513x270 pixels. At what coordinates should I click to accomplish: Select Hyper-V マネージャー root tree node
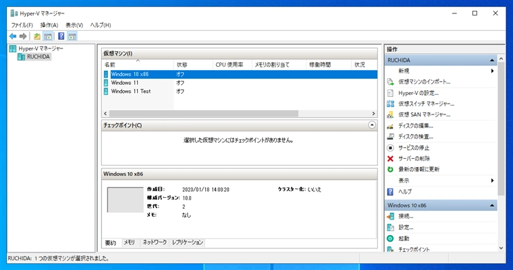[x=40, y=48]
